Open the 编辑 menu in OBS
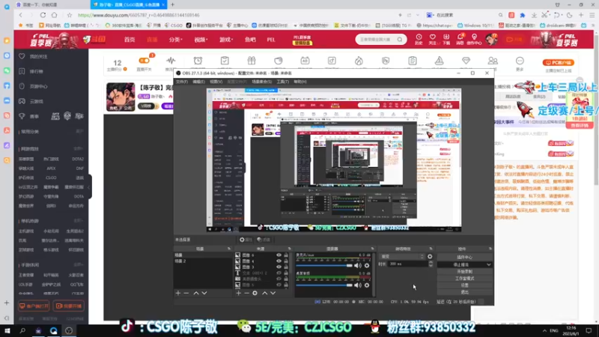This screenshot has height=337, width=599. point(198,82)
